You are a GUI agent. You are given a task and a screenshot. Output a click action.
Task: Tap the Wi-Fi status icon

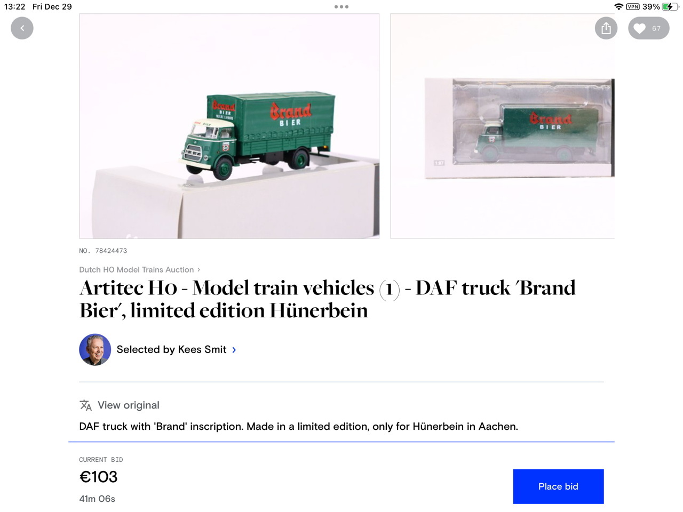tap(618, 7)
